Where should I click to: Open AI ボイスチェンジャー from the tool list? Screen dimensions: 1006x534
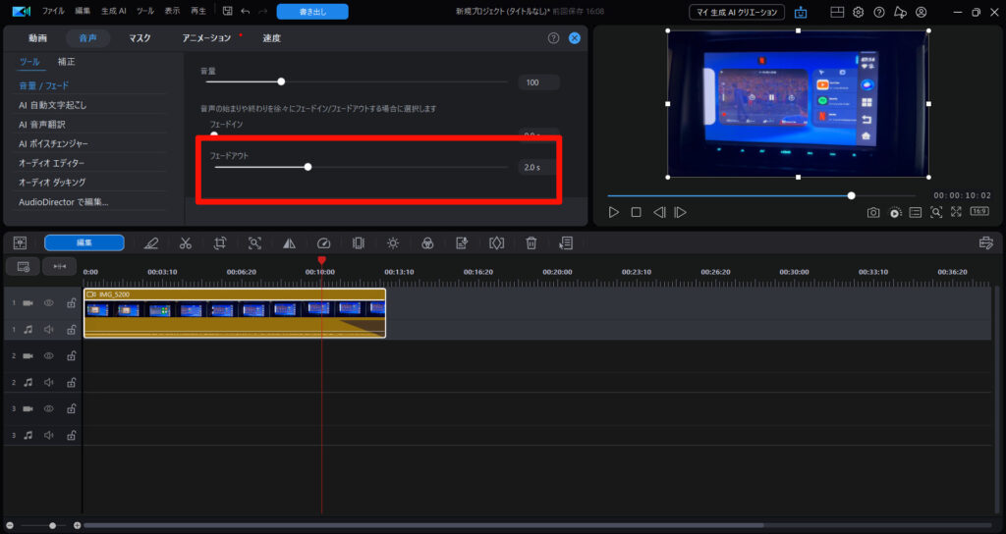[x=58, y=143]
